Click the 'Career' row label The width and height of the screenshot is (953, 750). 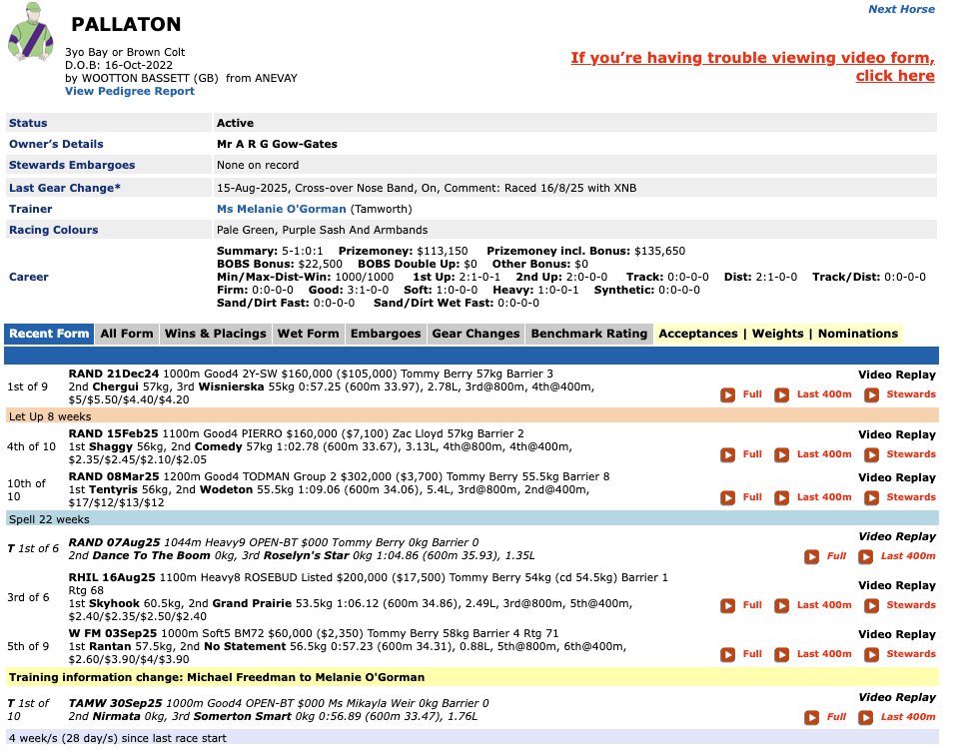(x=29, y=278)
